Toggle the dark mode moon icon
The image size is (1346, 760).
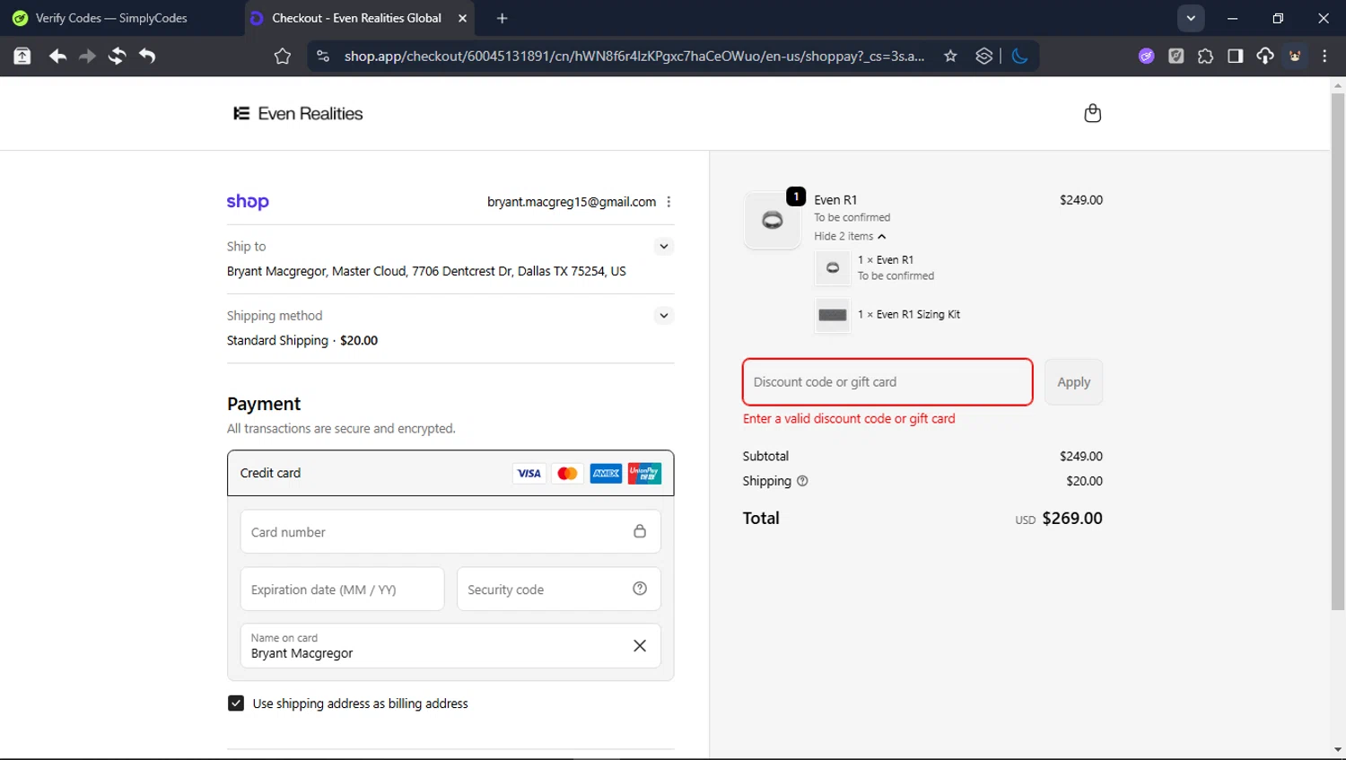point(1019,56)
